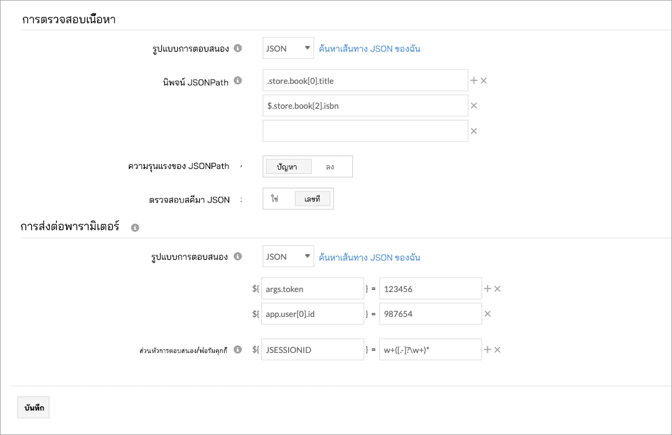
Task: Remove the $.store.book[2].isbn expression via its × icon
Action: coord(475,106)
